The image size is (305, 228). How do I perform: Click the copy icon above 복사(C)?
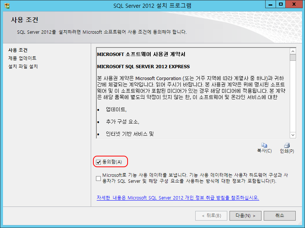[x=264, y=145]
